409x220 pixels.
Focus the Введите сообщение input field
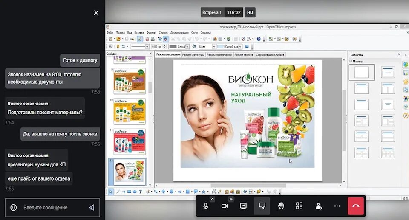pos(52,208)
